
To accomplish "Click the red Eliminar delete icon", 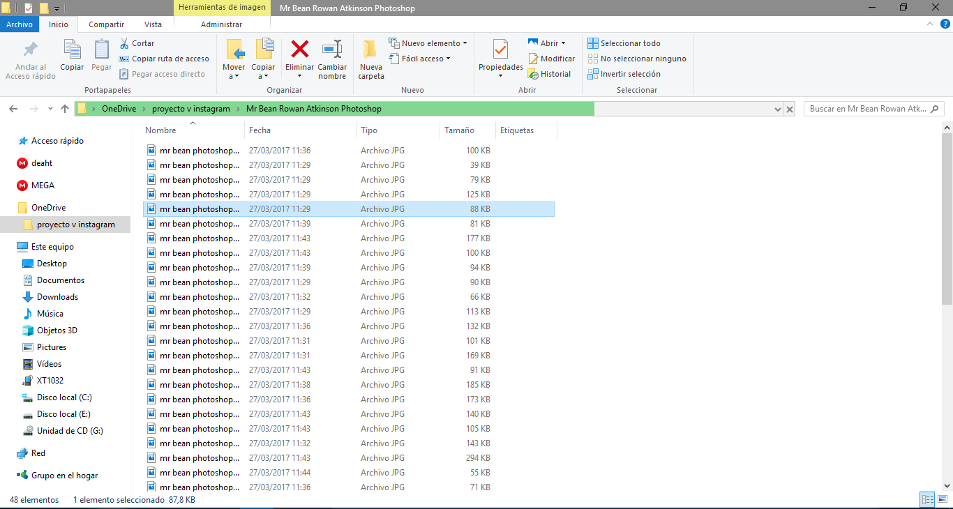I will pyautogui.click(x=300, y=50).
